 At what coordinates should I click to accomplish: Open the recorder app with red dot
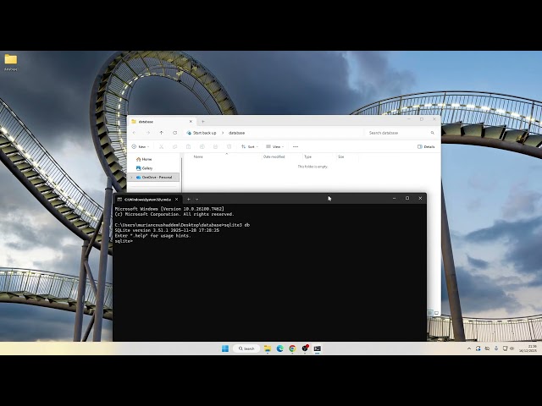(305, 348)
